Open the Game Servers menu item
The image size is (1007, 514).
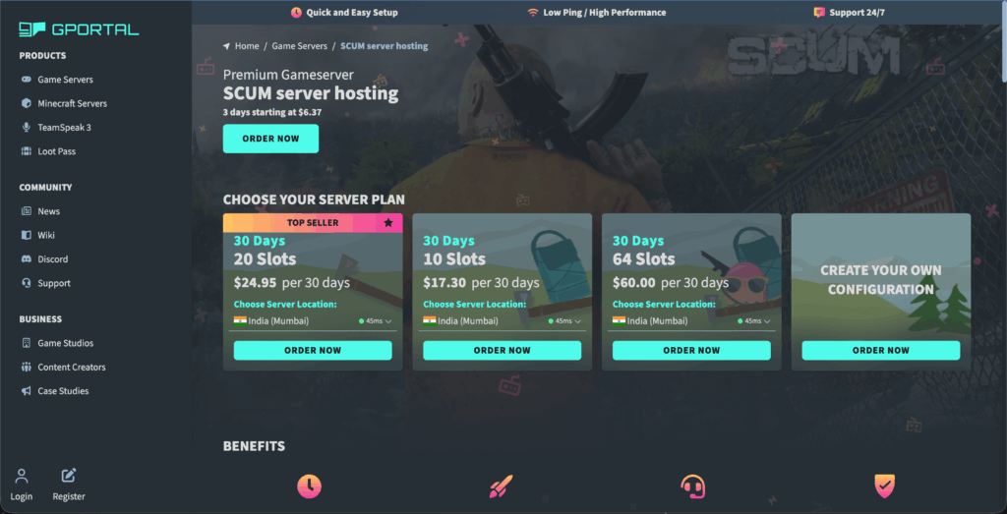(66, 80)
